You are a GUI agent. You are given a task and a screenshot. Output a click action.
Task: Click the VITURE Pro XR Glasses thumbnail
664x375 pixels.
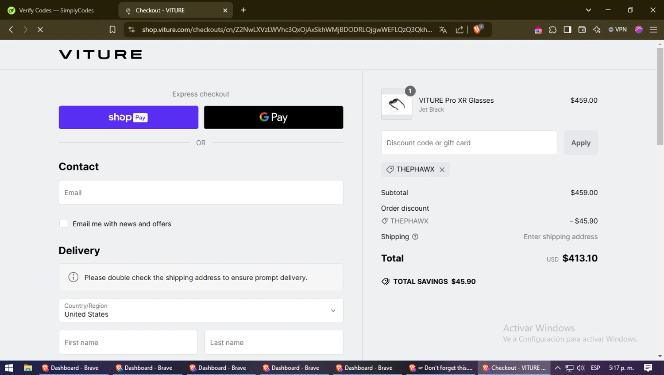pos(397,104)
